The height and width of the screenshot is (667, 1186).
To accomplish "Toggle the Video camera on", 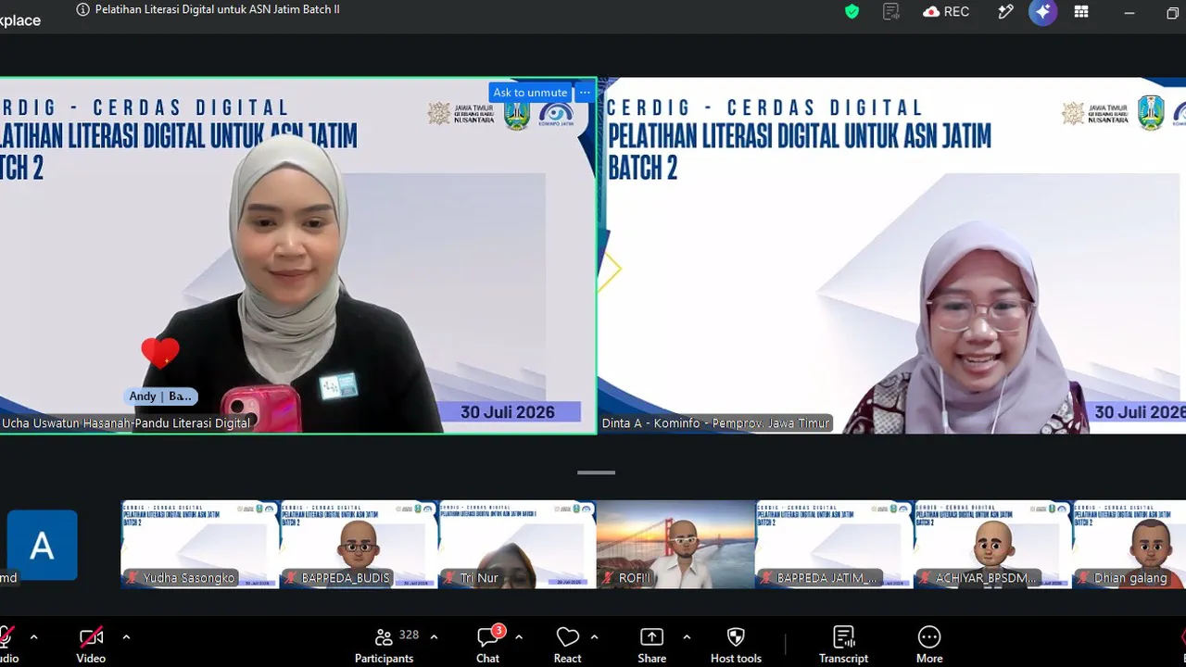I will tap(91, 645).
